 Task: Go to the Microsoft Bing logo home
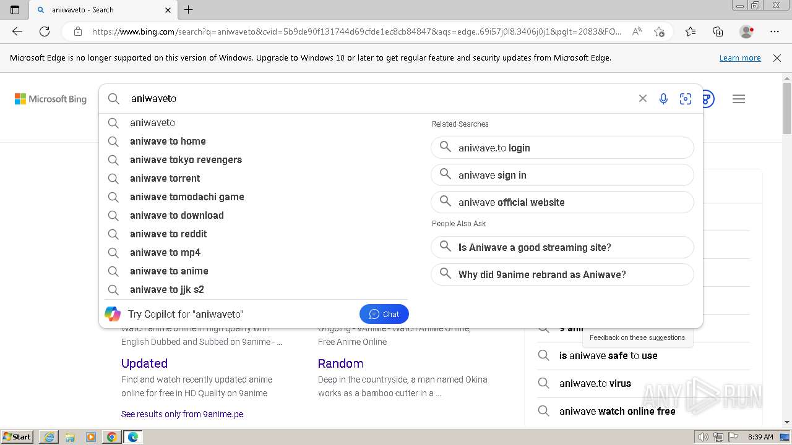(51, 99)
